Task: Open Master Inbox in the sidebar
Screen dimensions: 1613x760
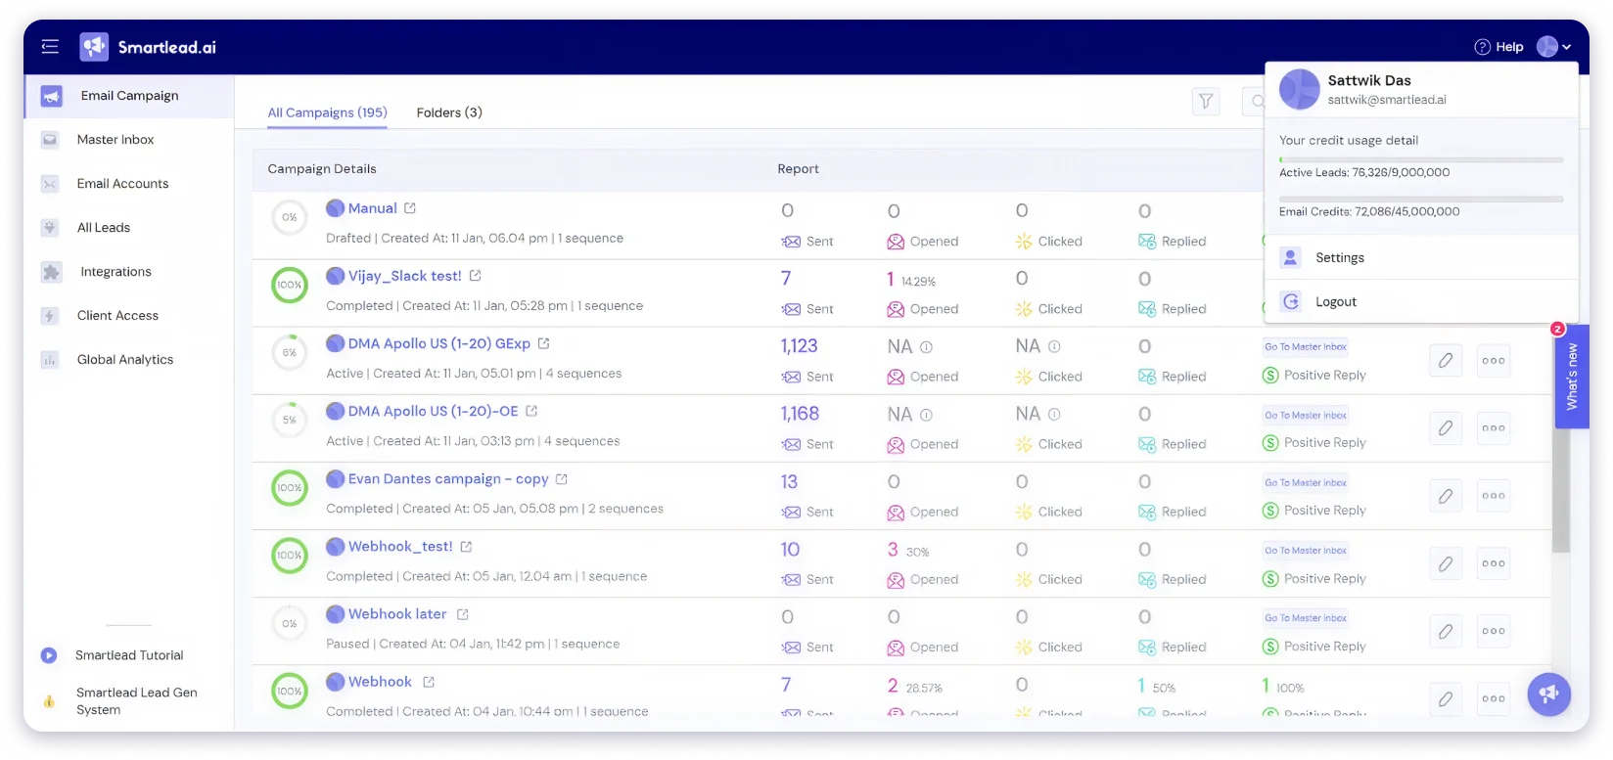Action: [115, 140]
